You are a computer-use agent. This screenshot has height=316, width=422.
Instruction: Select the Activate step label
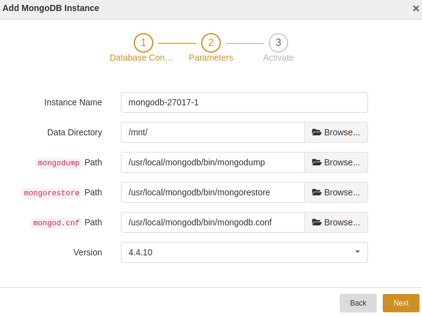pyautogui.click(x=278, y=58)
